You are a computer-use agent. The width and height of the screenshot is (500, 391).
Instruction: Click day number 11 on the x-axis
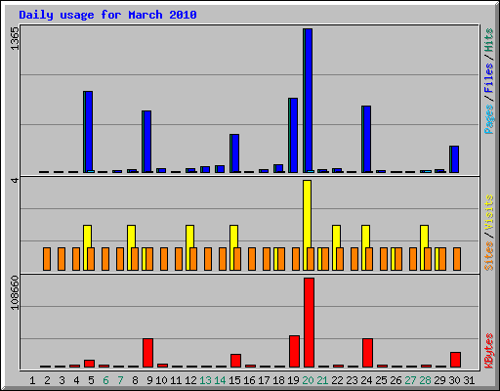(x=176, y=380)
